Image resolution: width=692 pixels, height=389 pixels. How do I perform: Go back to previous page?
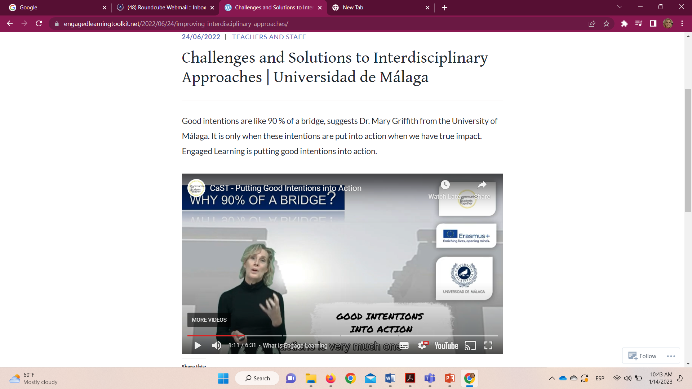point(10,24)
